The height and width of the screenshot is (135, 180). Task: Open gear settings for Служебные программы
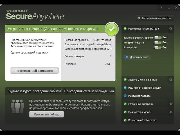[171, 104]
